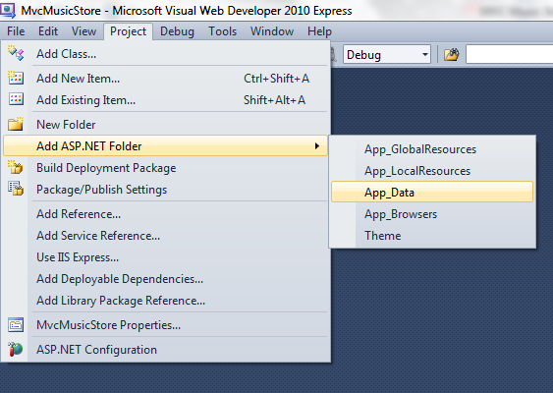Open the Debug menu
The height and width of the screenshot is (393, 553).
[177, 31]
